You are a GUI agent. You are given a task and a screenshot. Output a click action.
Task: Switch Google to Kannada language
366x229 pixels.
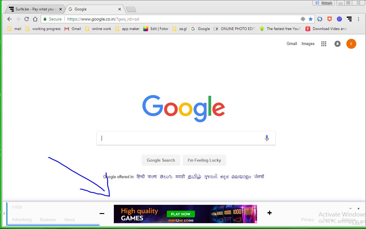click(224, 177)
